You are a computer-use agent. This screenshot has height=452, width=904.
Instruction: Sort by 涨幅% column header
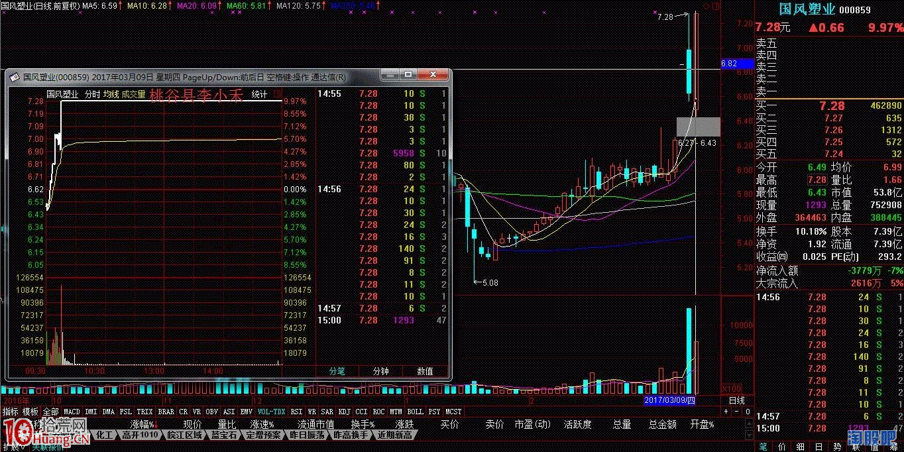coord(142,424)
